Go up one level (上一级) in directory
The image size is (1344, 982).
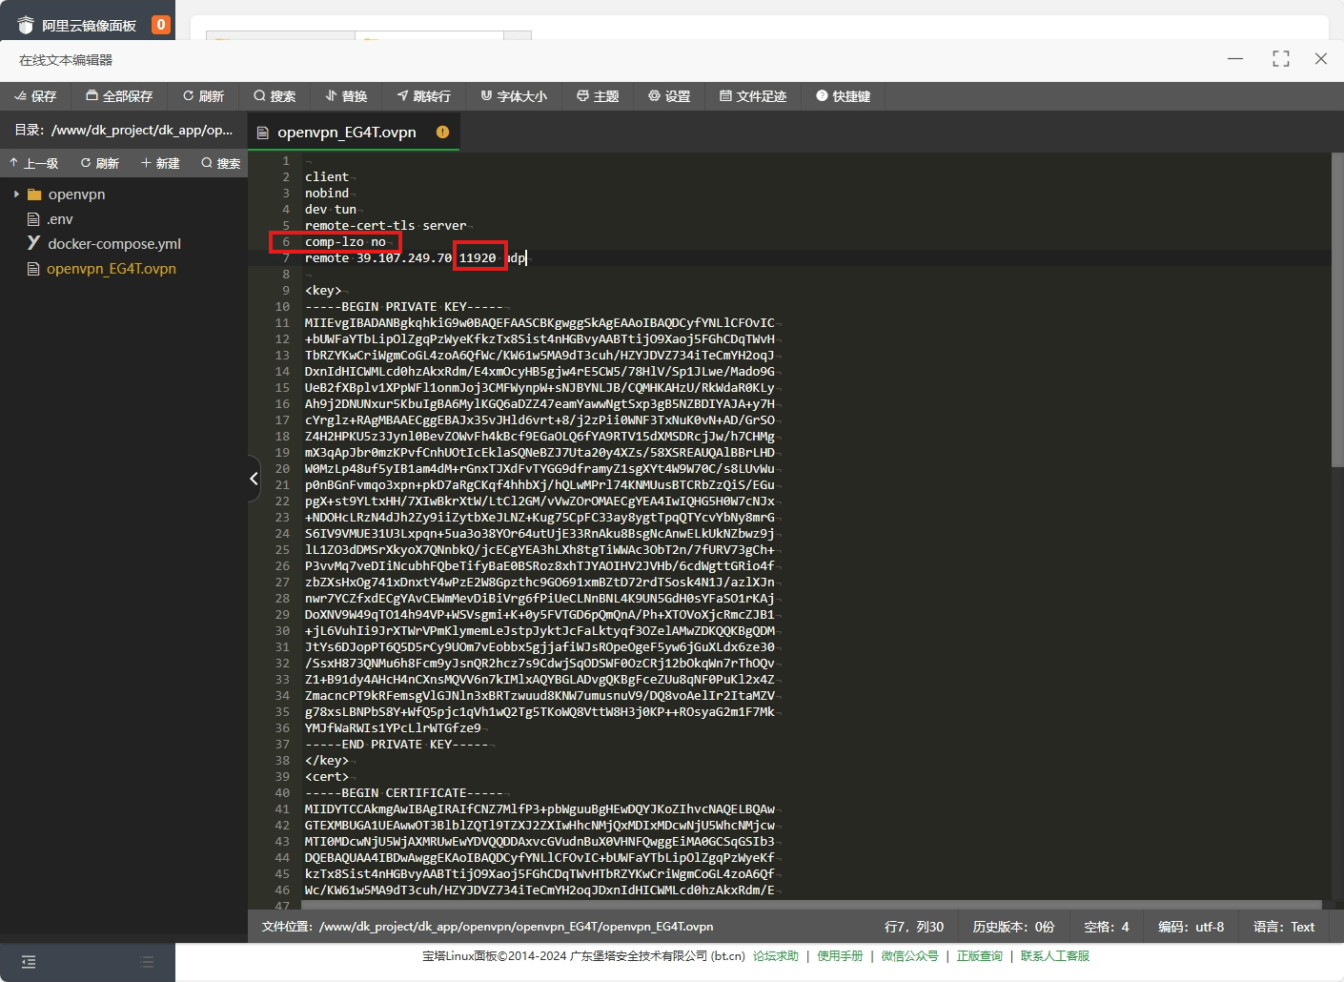(33, 164)
